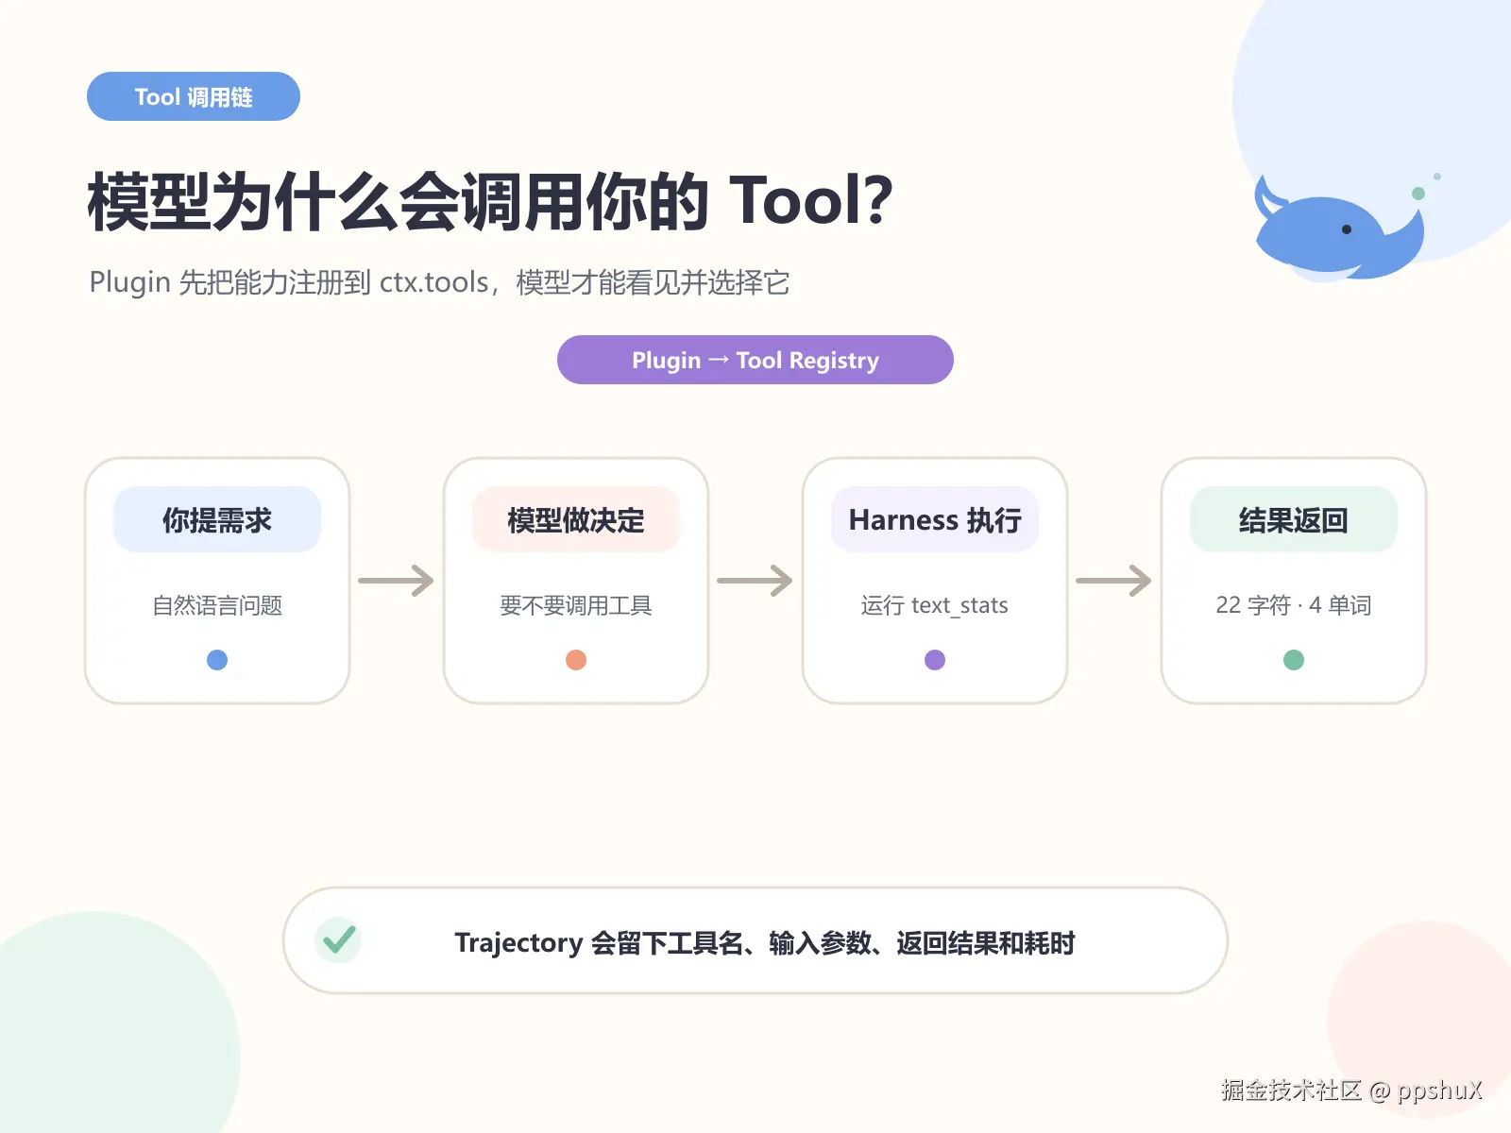Click the text 运行 text_stats
The width and height of the screenshot is (1511, 1133).
pyautogui.click(x=935, y=605)
